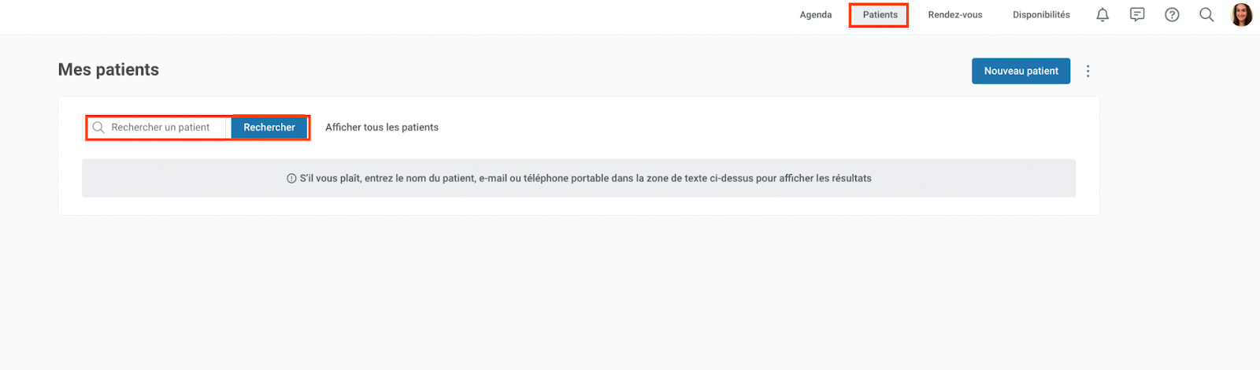Click the Nouveau patient button
The width and height of the screenshot is (1260, 370).
click(x=1021, y=71)
